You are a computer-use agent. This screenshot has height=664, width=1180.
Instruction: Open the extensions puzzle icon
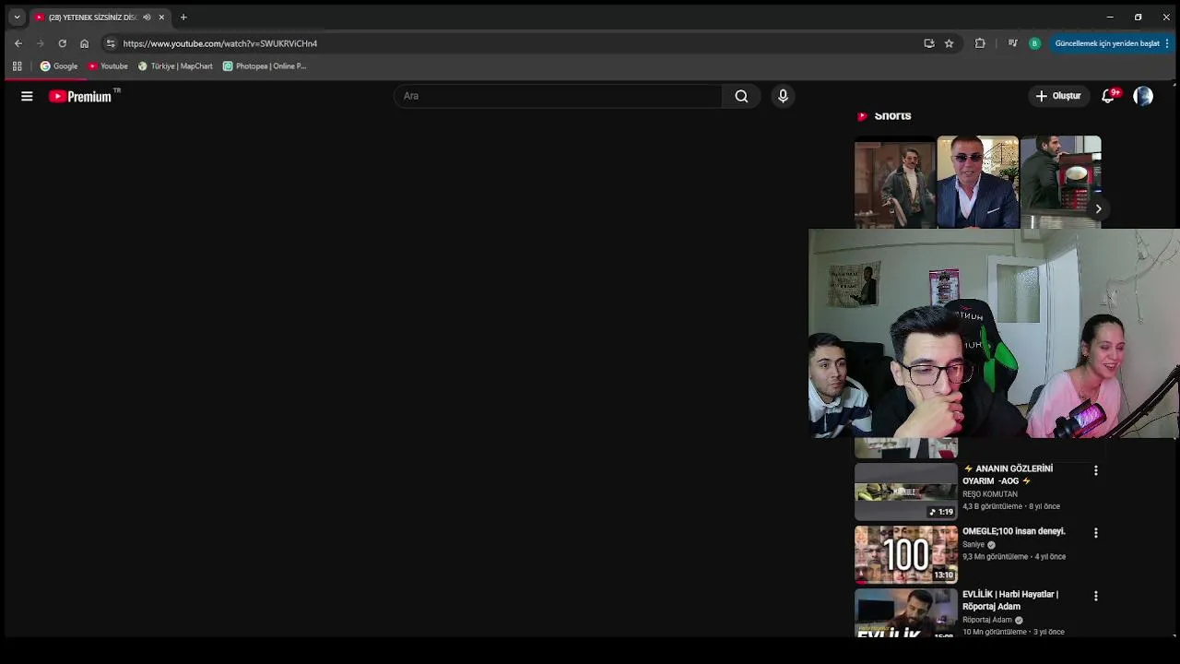[x=980, y=43]
